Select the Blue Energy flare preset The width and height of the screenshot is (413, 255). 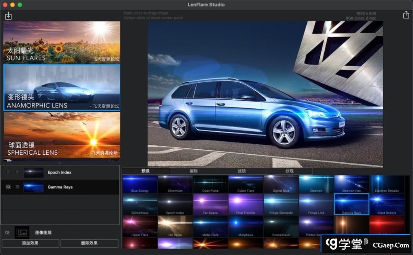point(140,184)
